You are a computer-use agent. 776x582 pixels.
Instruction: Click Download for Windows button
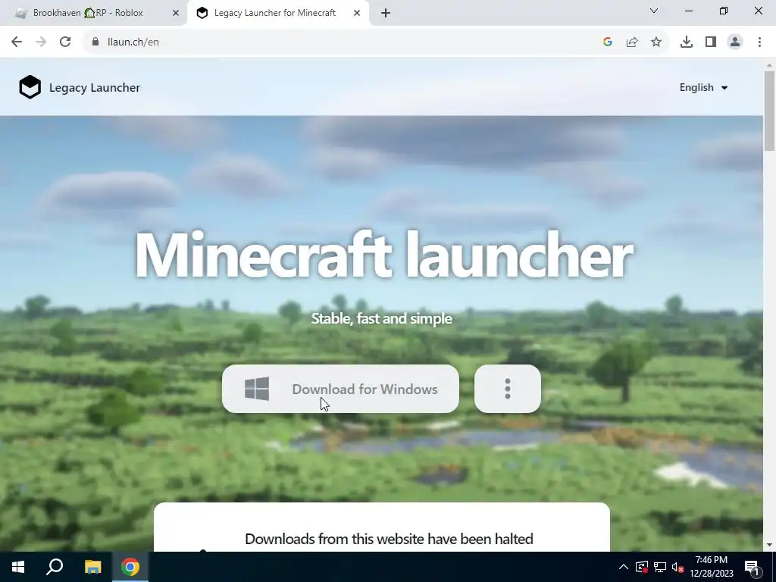click(x=340, y=389)
